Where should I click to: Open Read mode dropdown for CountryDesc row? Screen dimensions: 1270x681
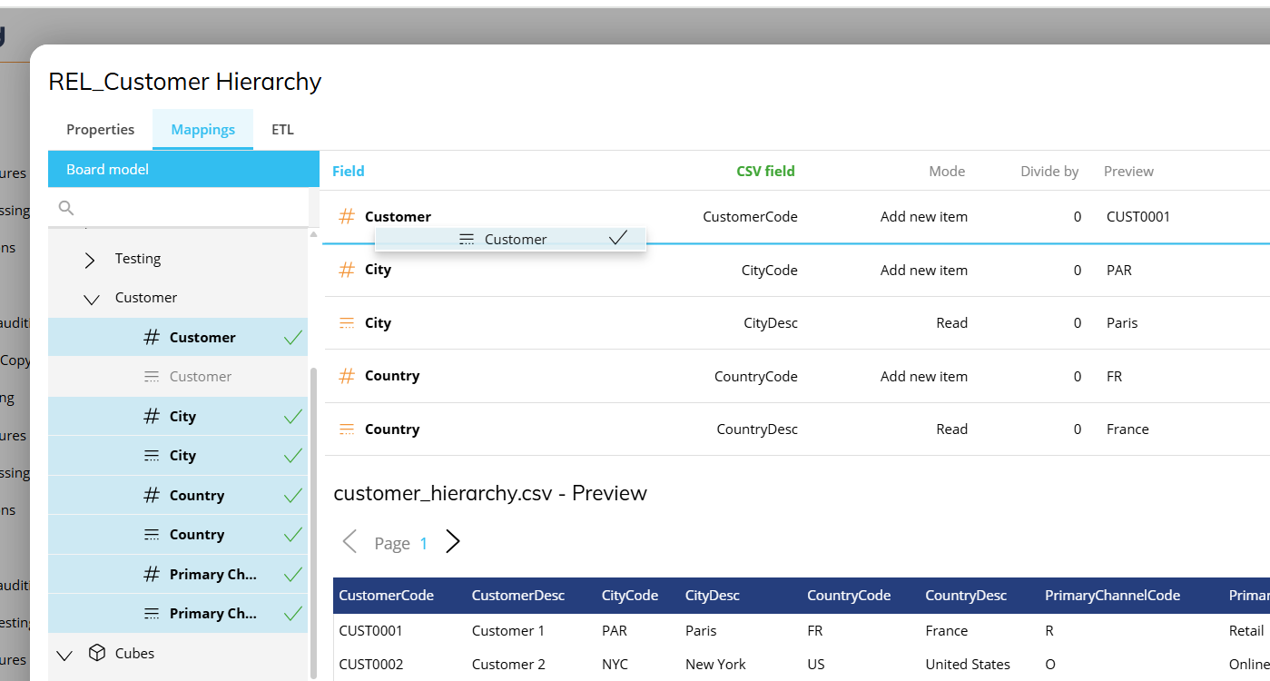click(951, 429)
